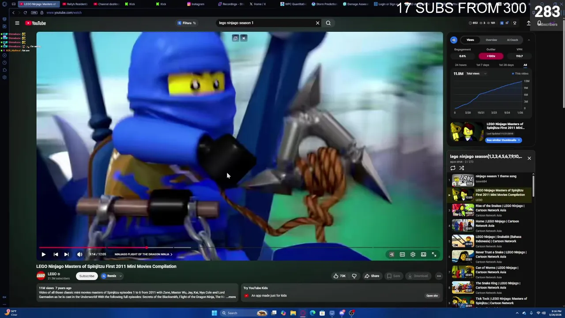Play 'Rise of the Snakes' playlist video

490,210
